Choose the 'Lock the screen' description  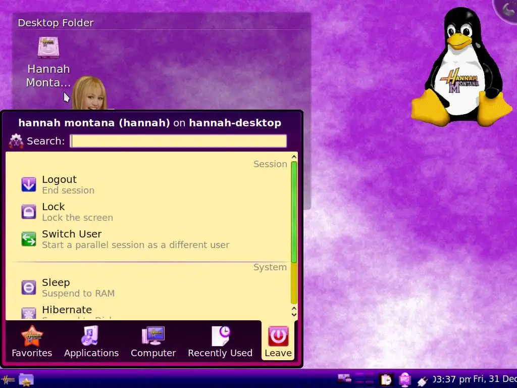click(x=77, y=218)
